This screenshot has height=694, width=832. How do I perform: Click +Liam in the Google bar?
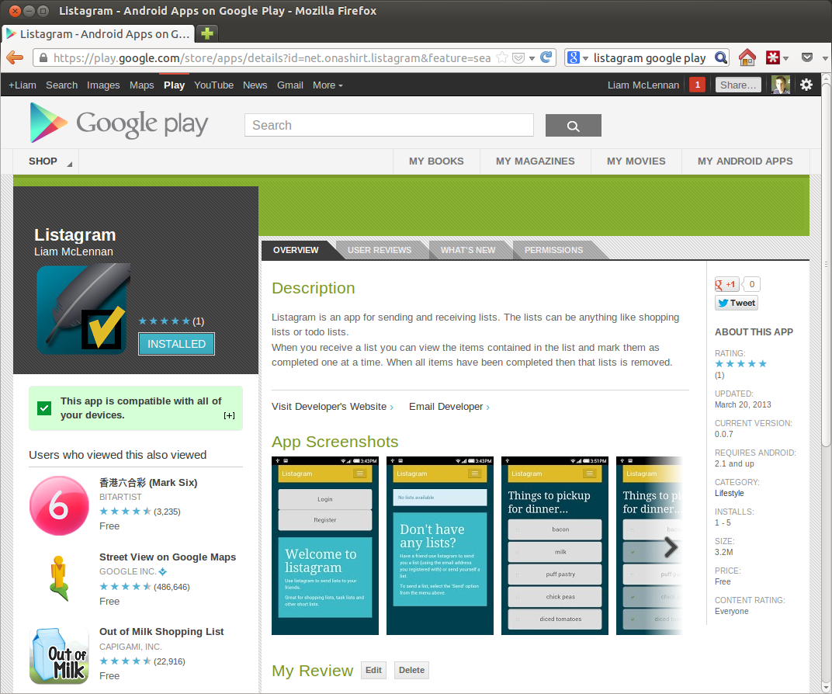point(23,85)
